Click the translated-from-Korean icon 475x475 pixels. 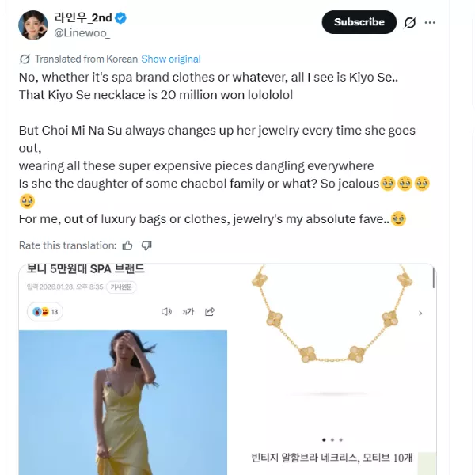pos(25,59)
